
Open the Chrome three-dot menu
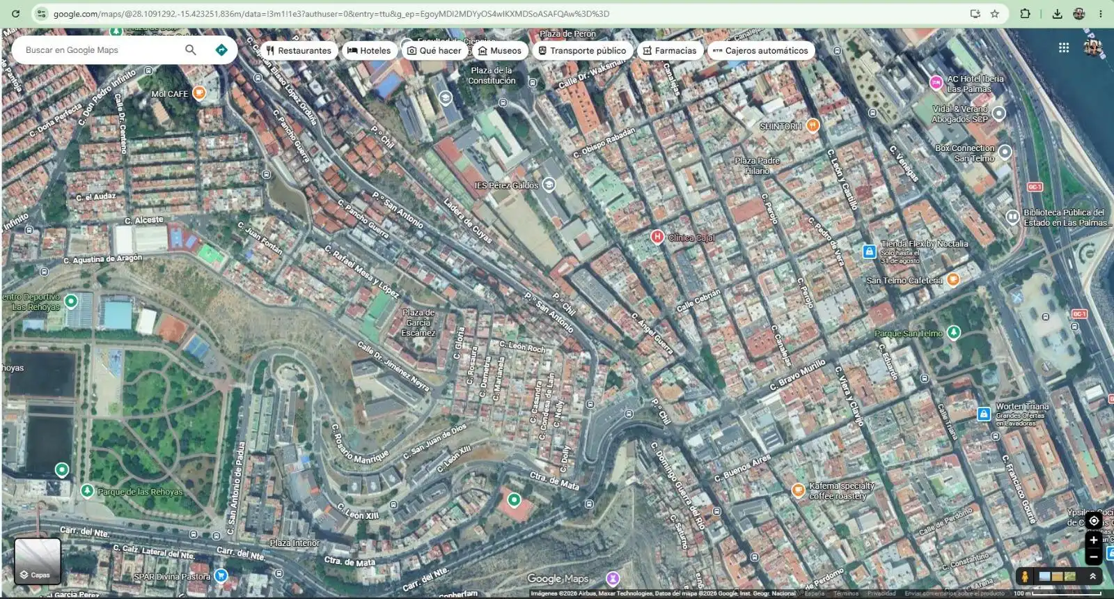click(1101, 13)
